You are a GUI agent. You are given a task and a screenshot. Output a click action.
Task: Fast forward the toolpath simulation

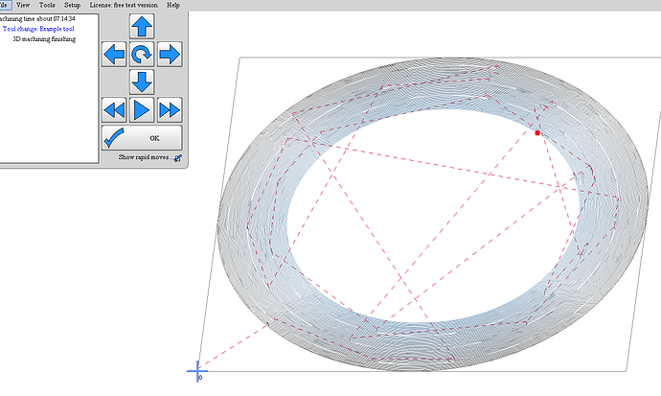pyautogui.click(x=170, y=109)
